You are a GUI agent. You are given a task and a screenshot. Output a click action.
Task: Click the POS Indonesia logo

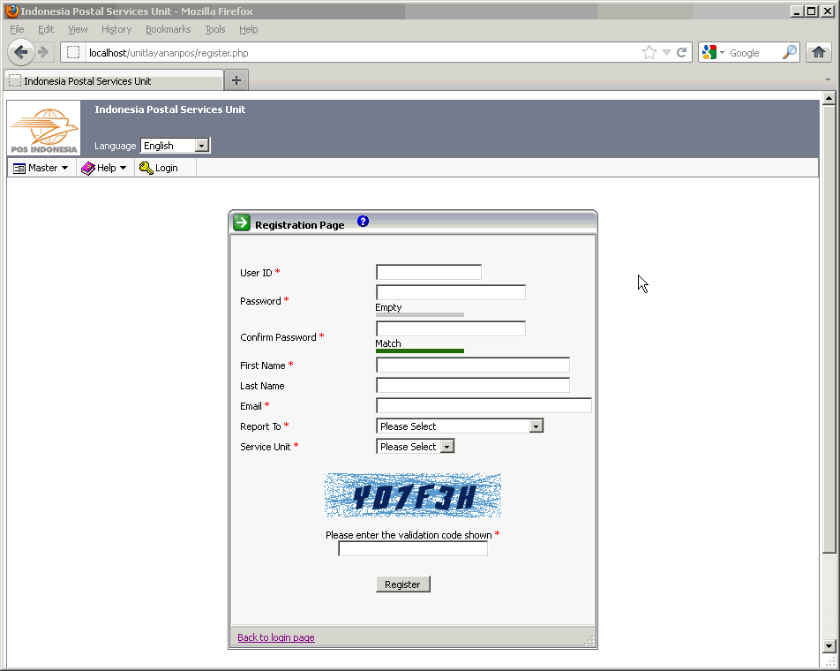(x=43, y=127)
